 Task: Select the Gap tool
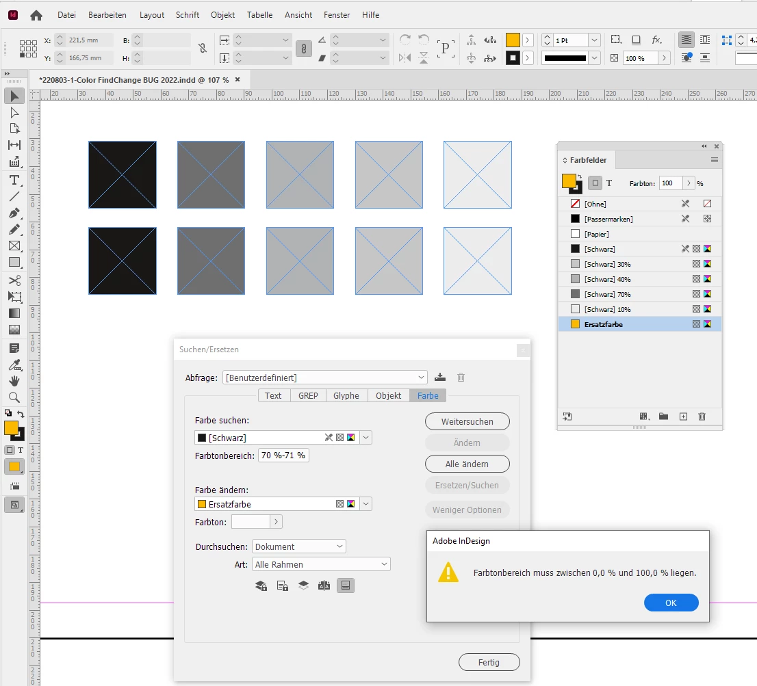pos(14,145)
